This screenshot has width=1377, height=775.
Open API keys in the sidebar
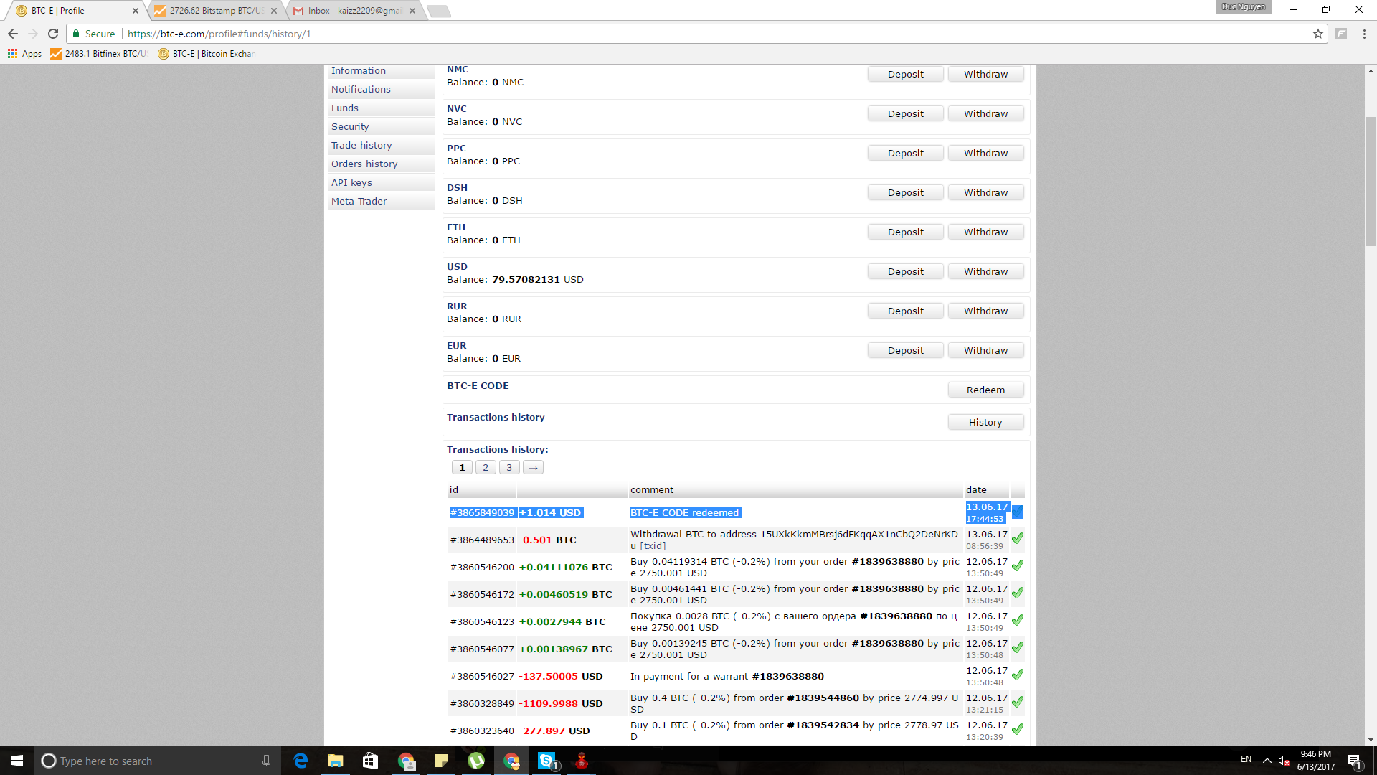click(351, 183)
